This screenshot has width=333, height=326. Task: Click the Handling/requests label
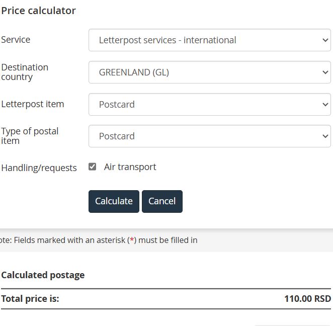pyautogui.click(x=39, y=168)
